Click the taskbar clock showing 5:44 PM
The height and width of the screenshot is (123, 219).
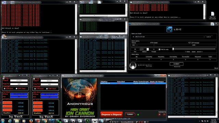(214, 121)
